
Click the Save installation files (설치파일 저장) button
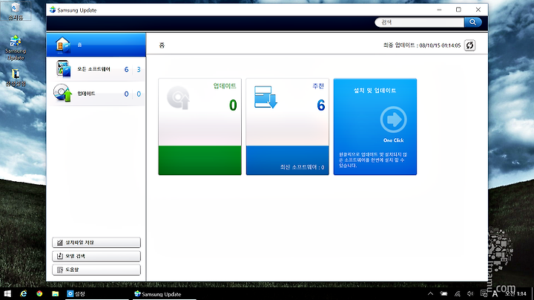pos(96,242)
